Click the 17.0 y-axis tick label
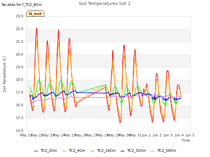 tap(20, 92)
